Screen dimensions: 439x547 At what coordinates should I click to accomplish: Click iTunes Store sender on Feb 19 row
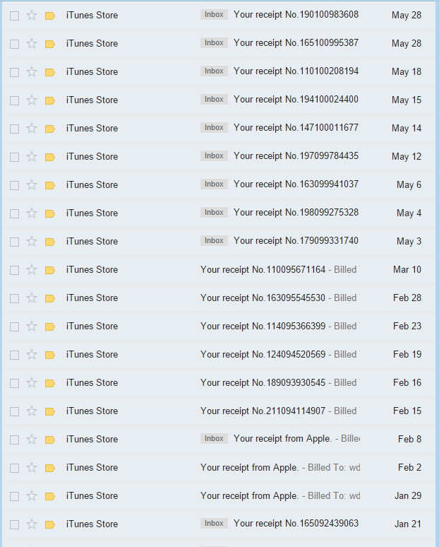(x=92, y=355)
